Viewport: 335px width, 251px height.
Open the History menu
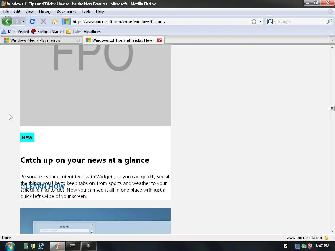pyautogui.click(x=45, y=11)
